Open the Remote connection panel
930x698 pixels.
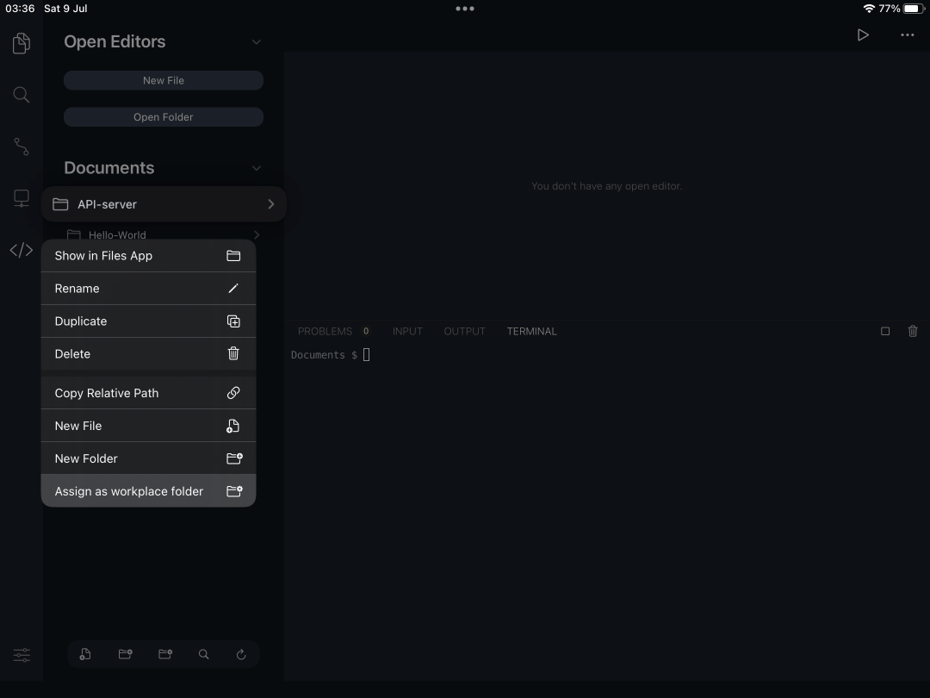[x=21, y=198]
